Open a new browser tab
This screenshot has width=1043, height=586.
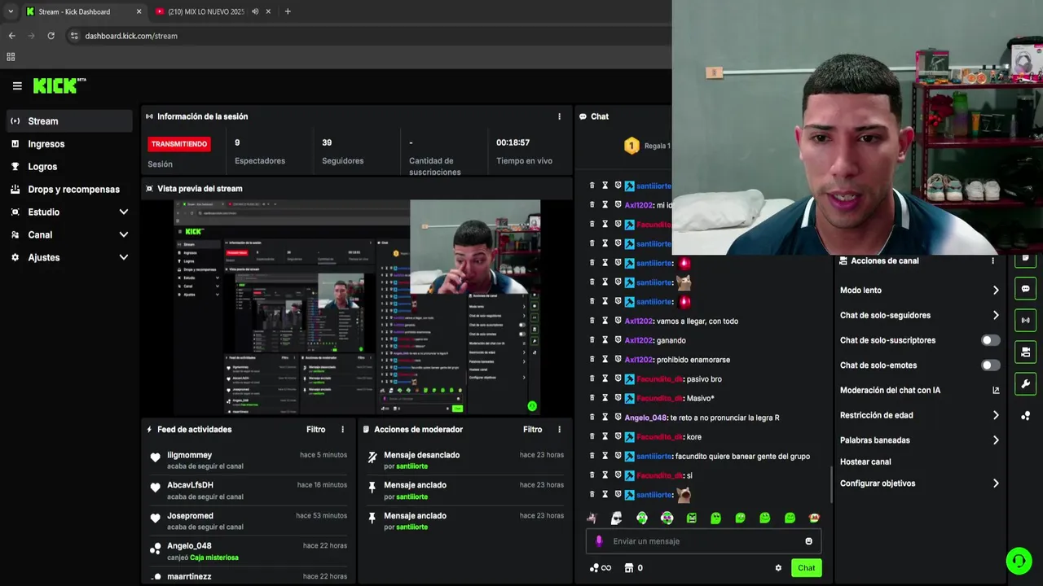[x=288, y=11]
